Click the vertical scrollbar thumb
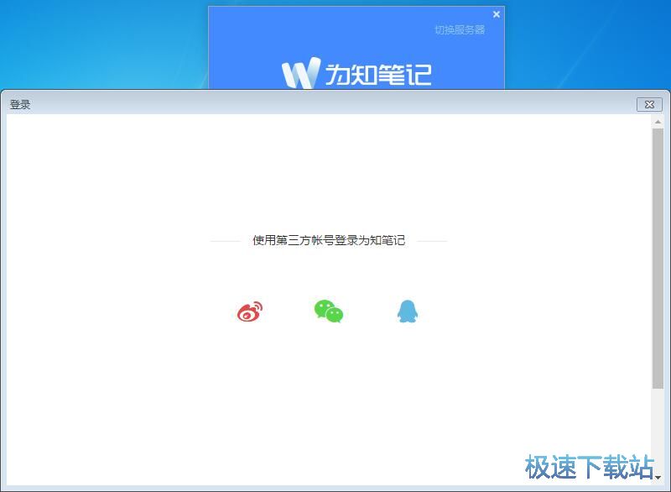 click(x=658, y=259)
